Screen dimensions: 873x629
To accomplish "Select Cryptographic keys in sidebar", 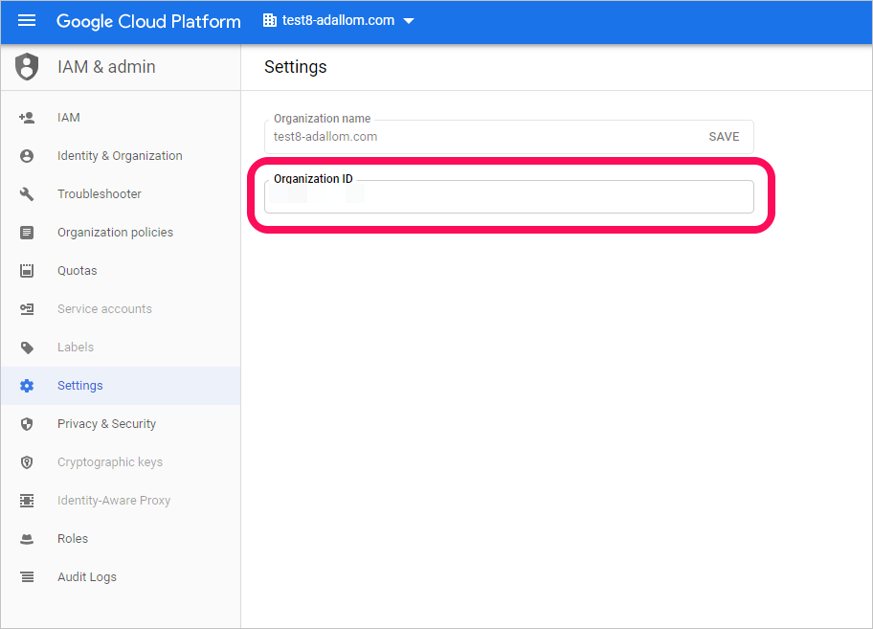I will 110,462.
